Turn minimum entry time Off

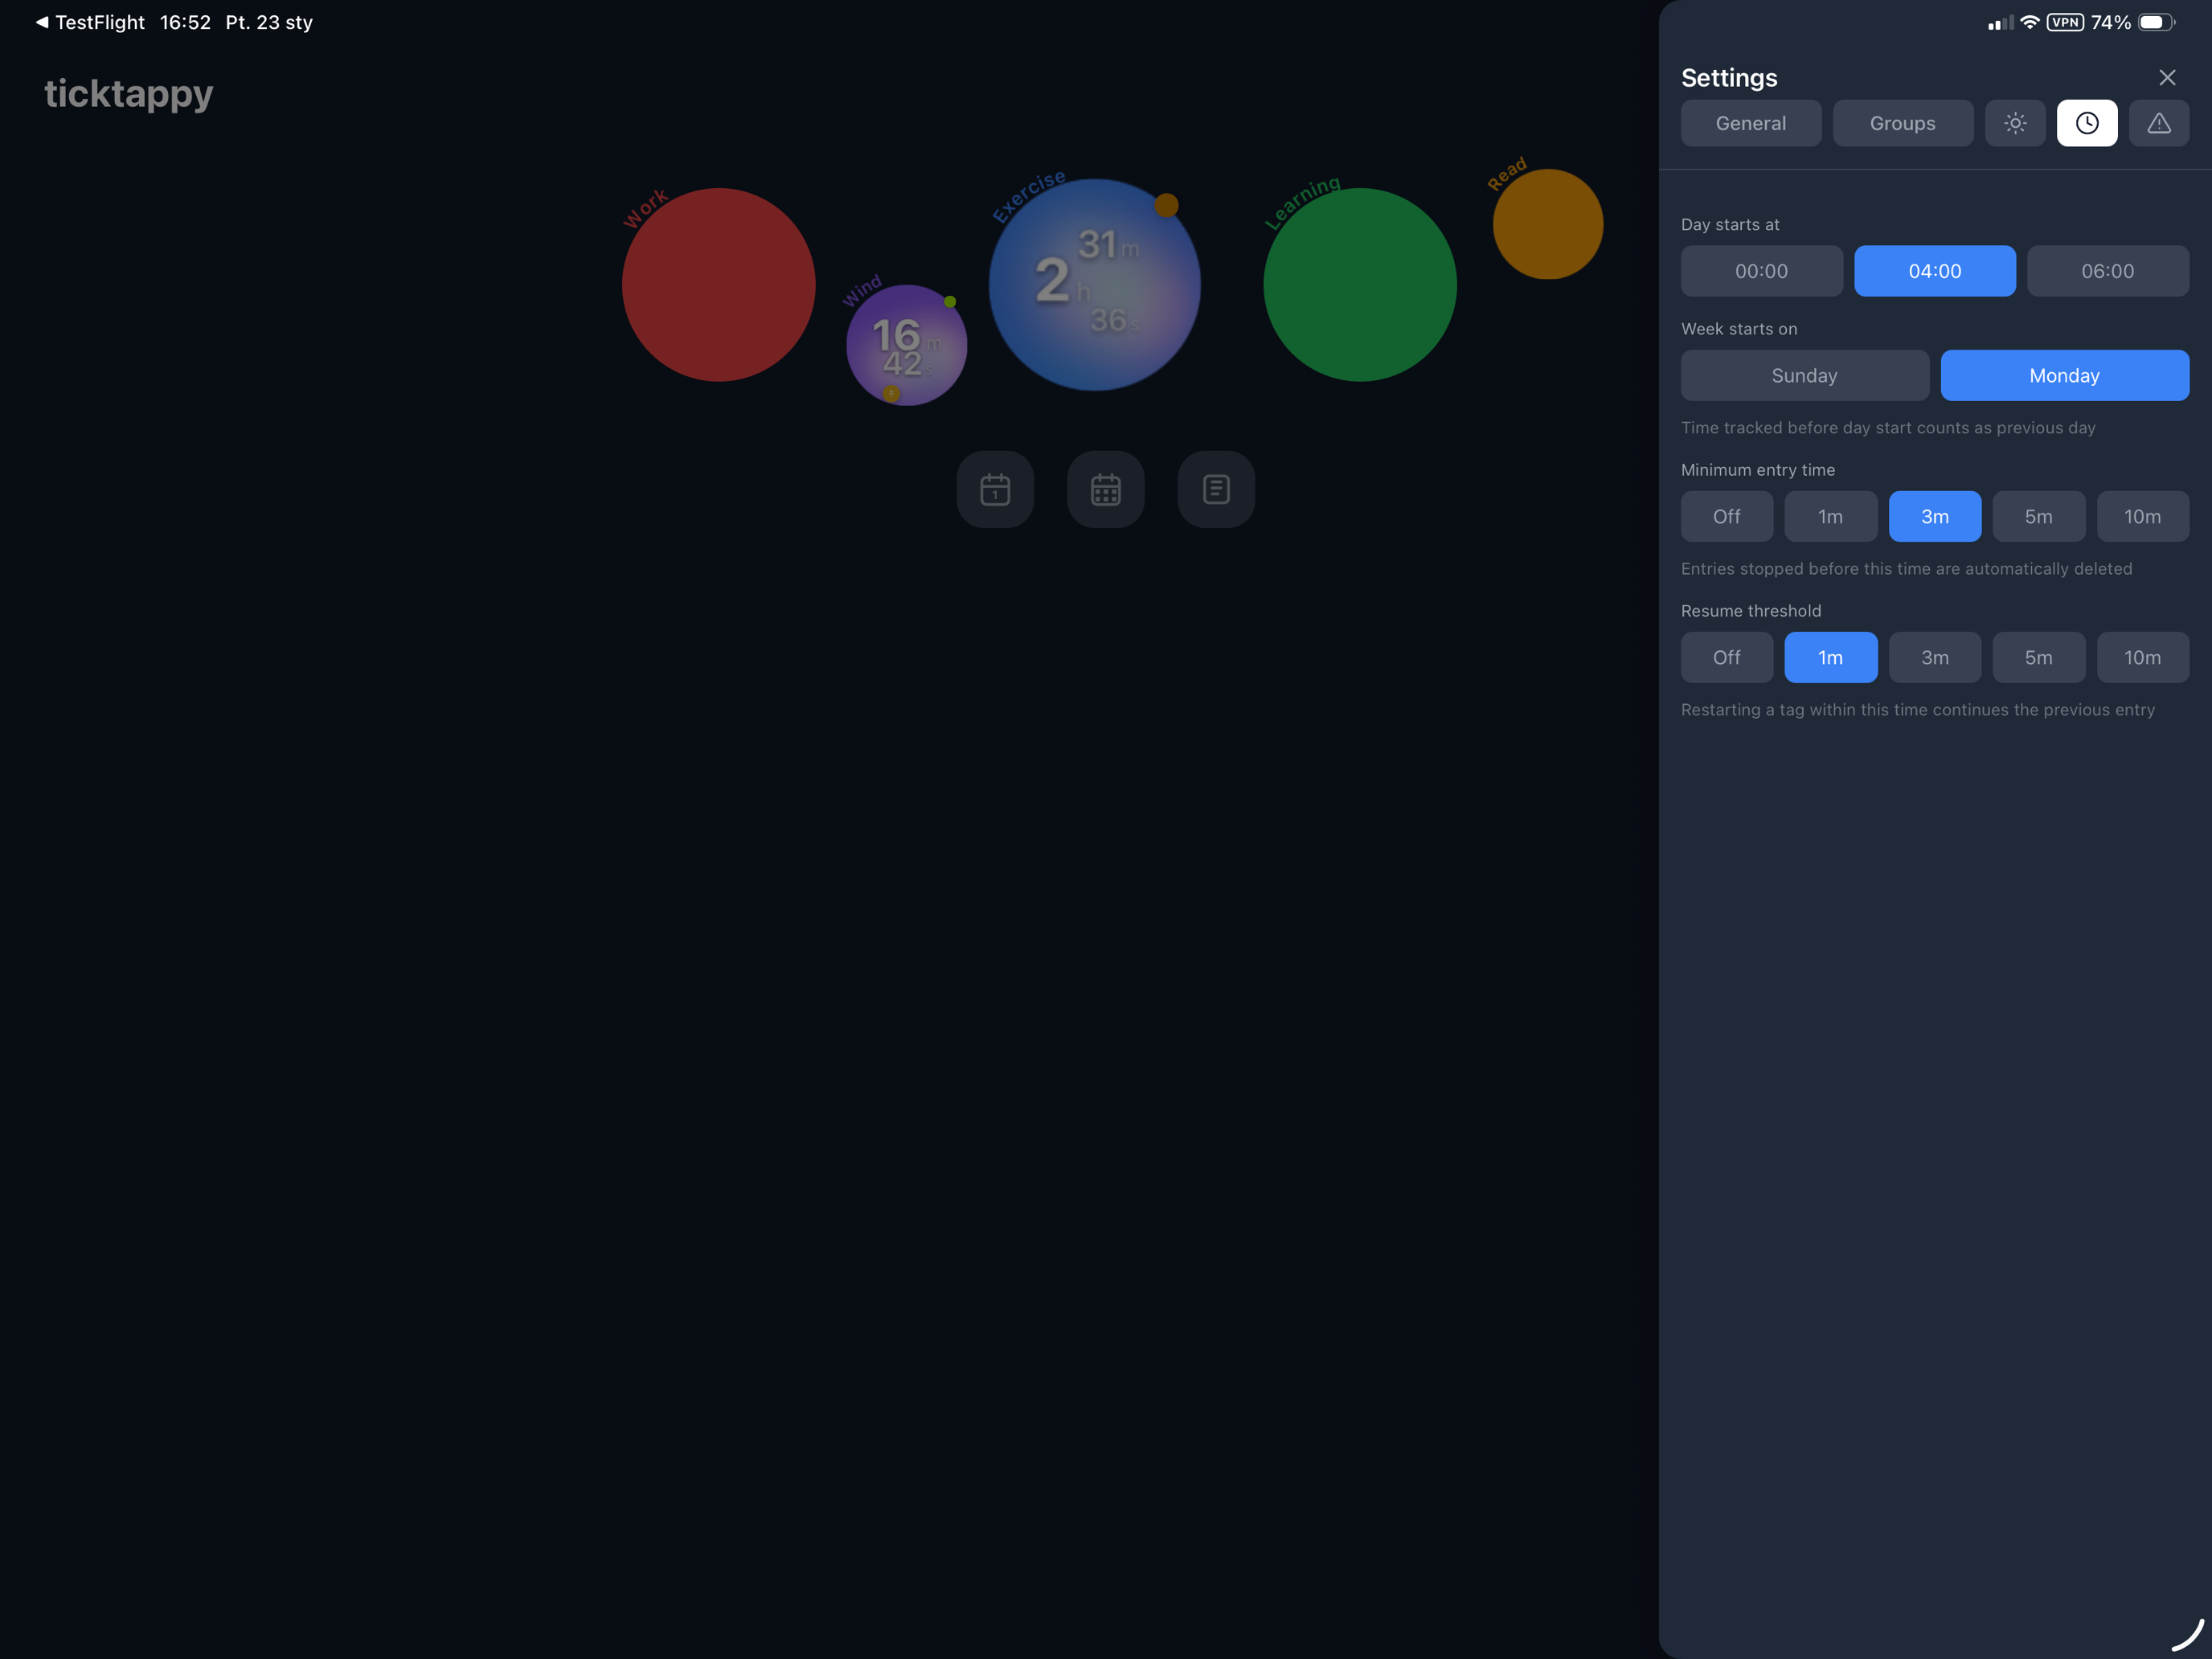pyautogui.click(x=1726, y=516)
